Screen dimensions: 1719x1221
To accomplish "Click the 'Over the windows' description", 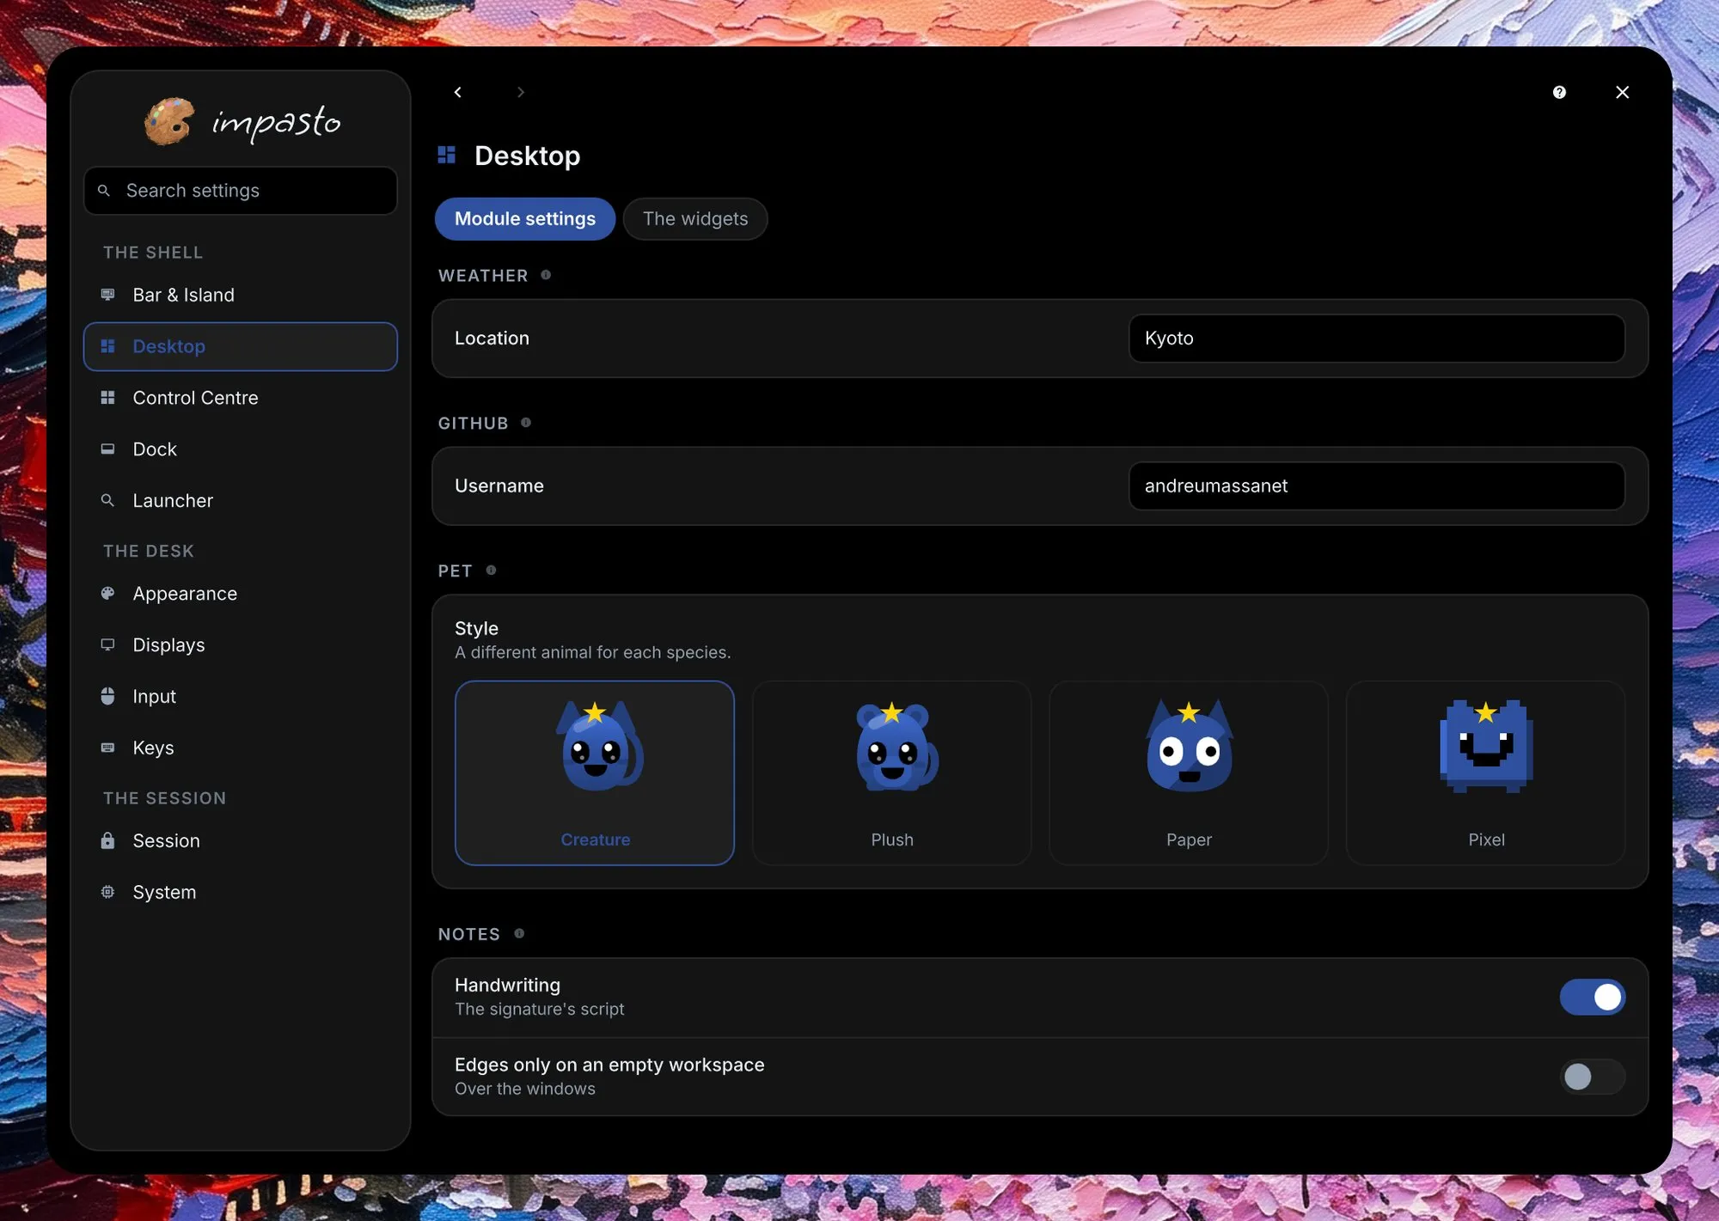I will coord(525,1089).
